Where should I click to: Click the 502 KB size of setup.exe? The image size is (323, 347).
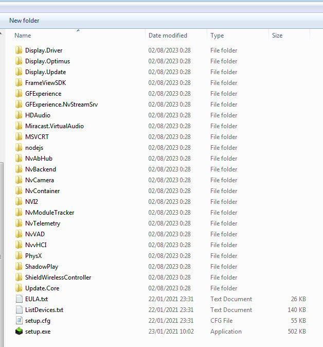click(x=297, y=332)
